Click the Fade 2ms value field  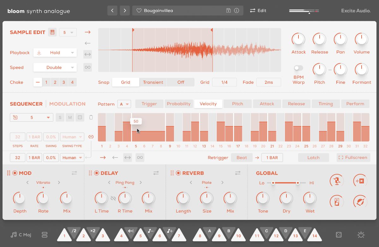(x=269, y=82)
